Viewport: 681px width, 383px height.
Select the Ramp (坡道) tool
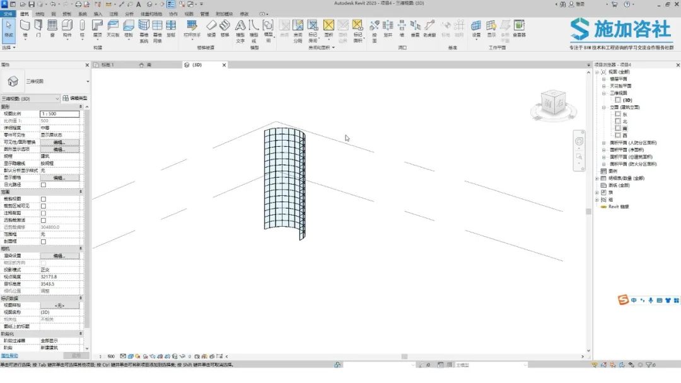tap(211, 28)
